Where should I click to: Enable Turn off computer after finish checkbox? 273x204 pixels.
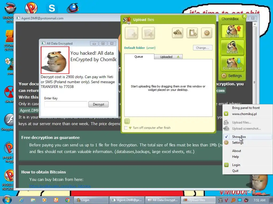[126, 128]
